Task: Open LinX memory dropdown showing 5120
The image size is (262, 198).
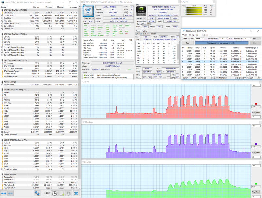Action: (223, 38)
